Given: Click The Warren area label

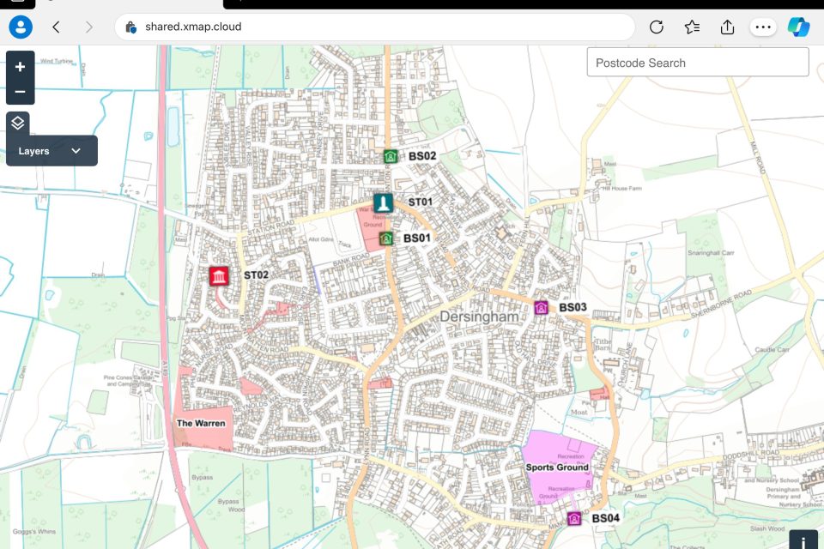Looking at the screenshot, I should [x=201, y=423].
